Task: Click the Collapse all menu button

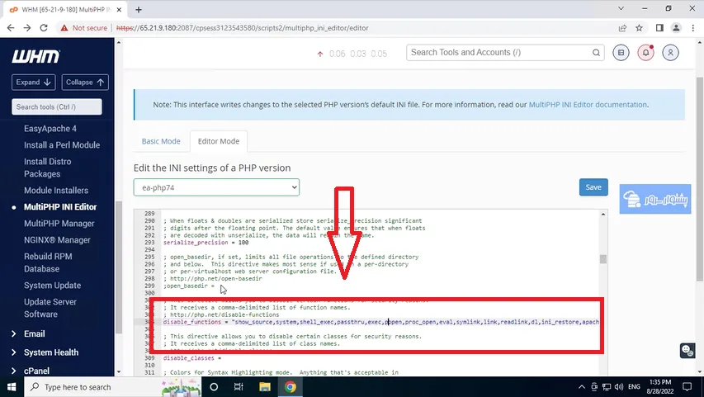Action: [85, 83]
